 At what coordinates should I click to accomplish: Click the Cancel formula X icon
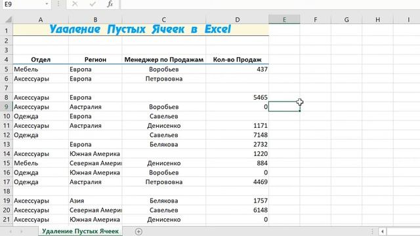[x=75, y=4]
